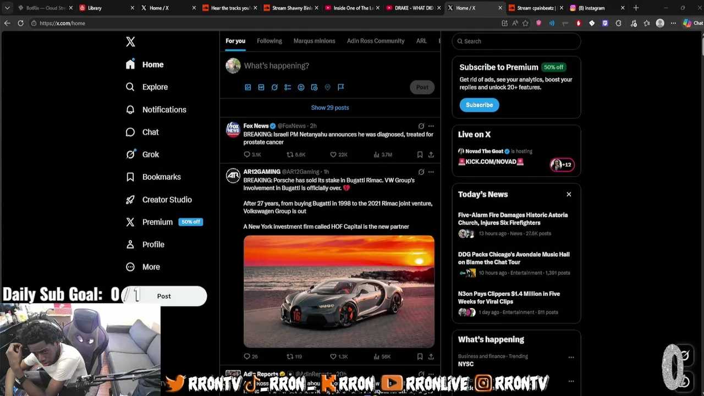
Task: Schedule the post from composer
Action: (x=314, y=87)
